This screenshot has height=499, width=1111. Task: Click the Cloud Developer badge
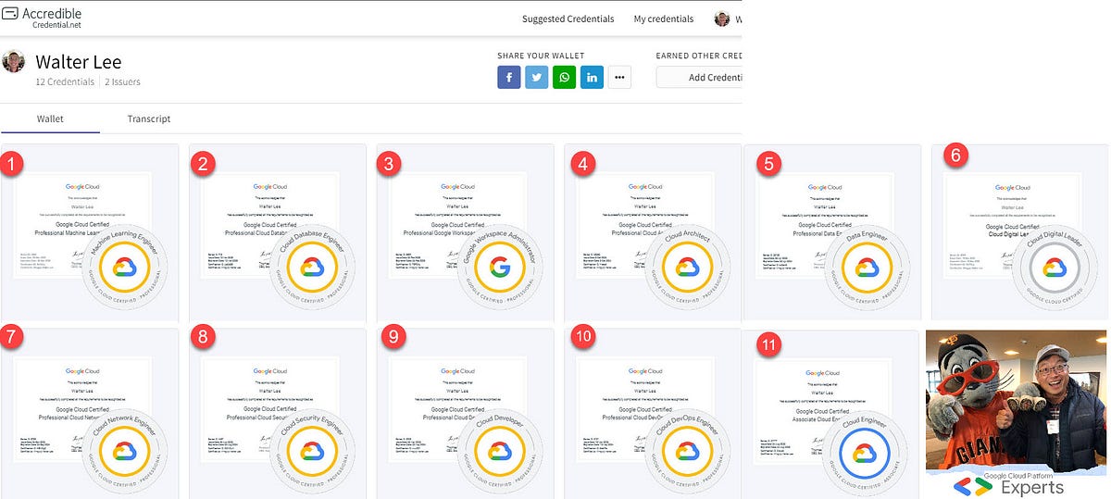[500, 451]
